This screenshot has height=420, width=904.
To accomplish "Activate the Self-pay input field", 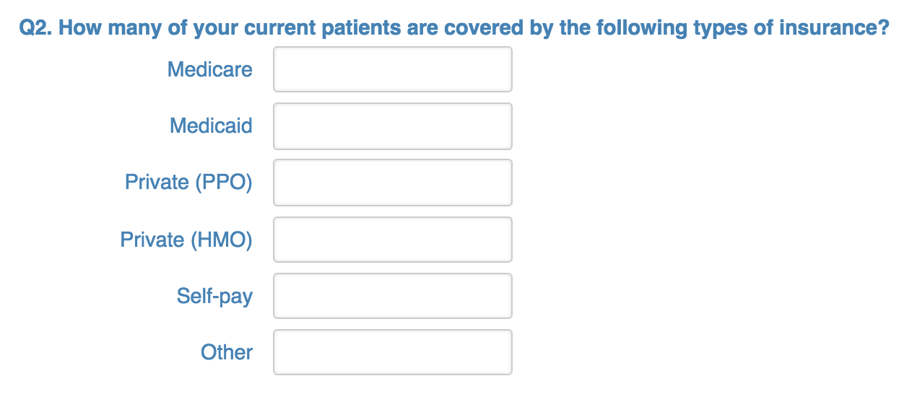I will 392,295.
